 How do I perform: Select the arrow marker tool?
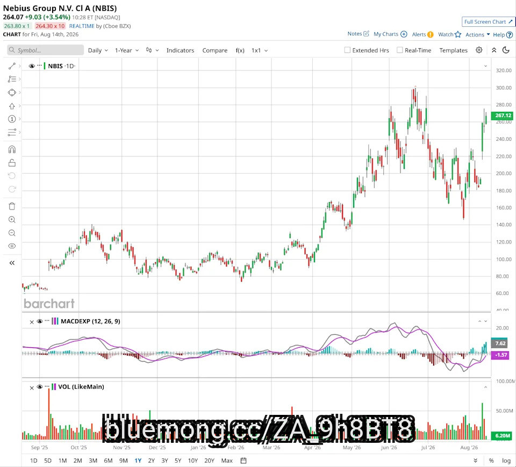[x=12, y=106]
